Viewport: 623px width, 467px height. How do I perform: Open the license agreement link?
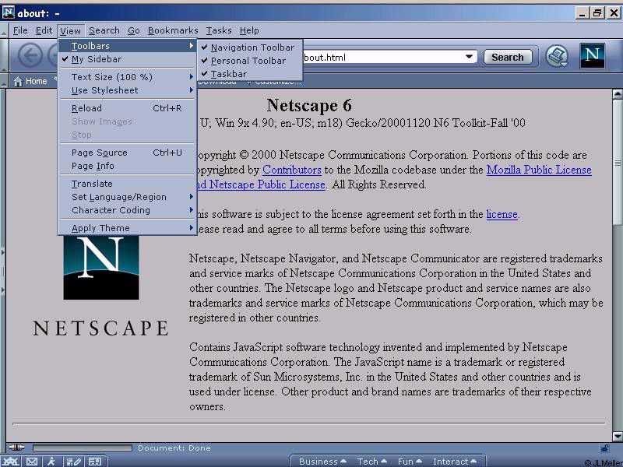click(502, 215)
